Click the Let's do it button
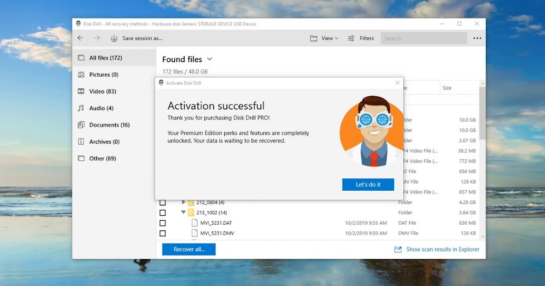The image size is (545, 286). 368,184
